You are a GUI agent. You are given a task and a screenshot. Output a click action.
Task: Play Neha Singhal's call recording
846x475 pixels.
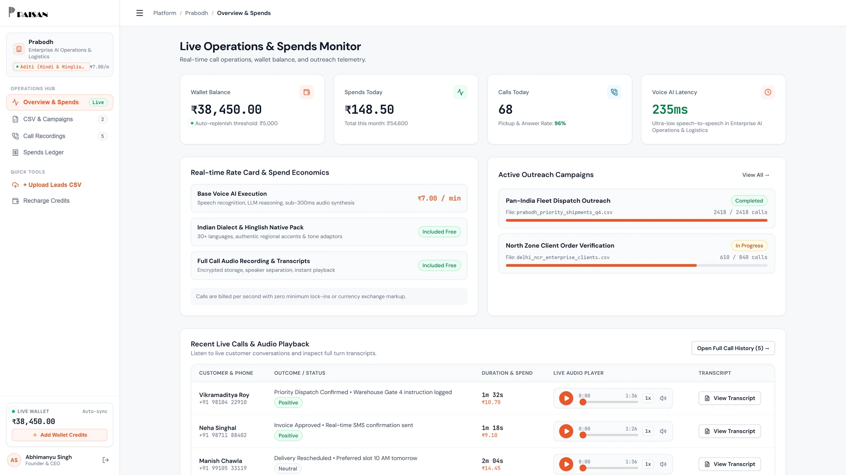tap(566, 431)
